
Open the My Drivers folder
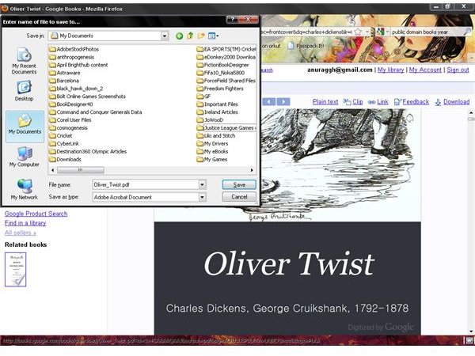coord(213,143)
